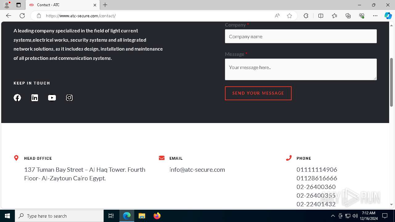395x222 pixels.
Task: Open Windows Start menu
Action: tap(7, 216)
